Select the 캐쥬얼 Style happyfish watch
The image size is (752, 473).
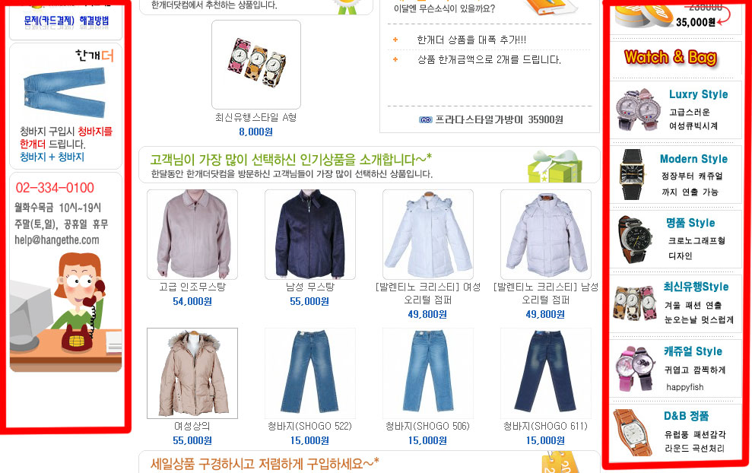coord(675,368)
